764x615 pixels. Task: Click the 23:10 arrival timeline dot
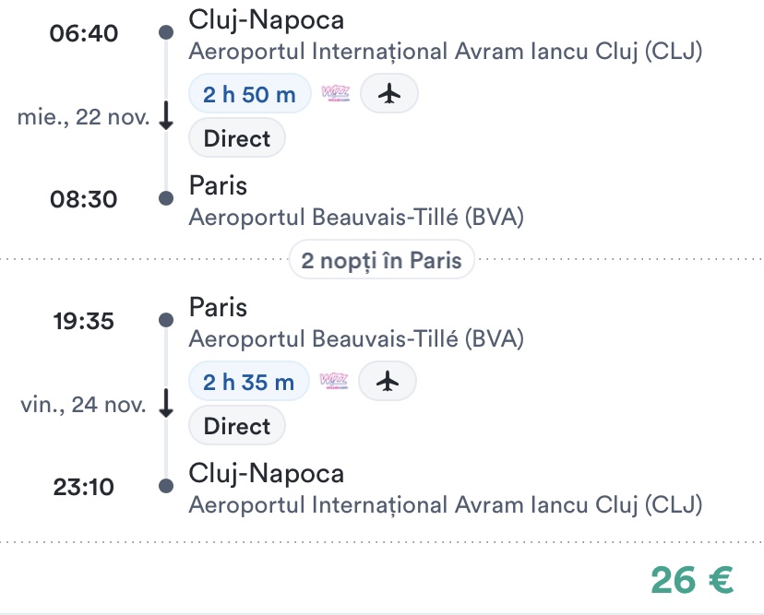(x=166, y=486)
